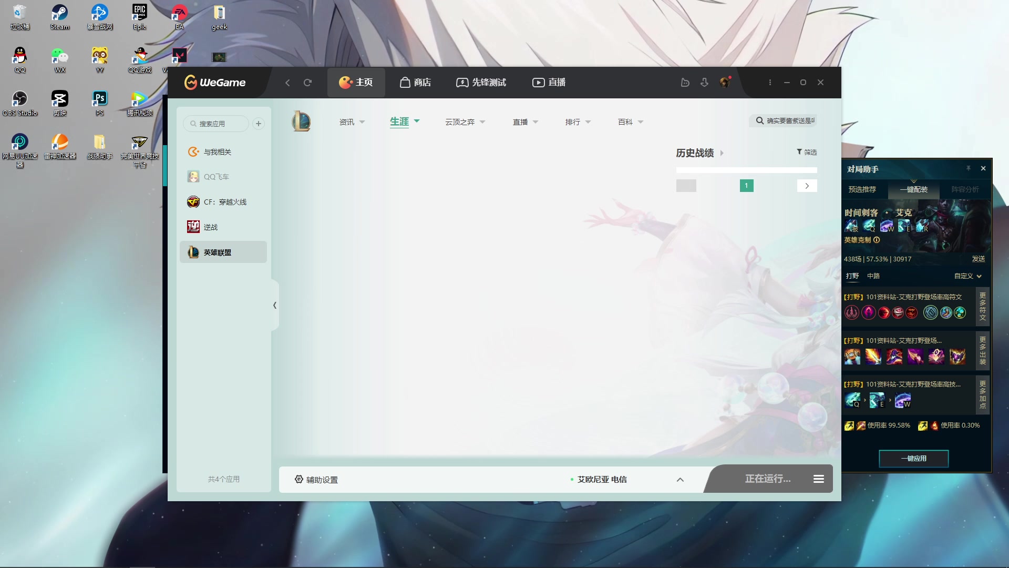Select summoner spells with 使用率 99.58%

tap(878, 425)
